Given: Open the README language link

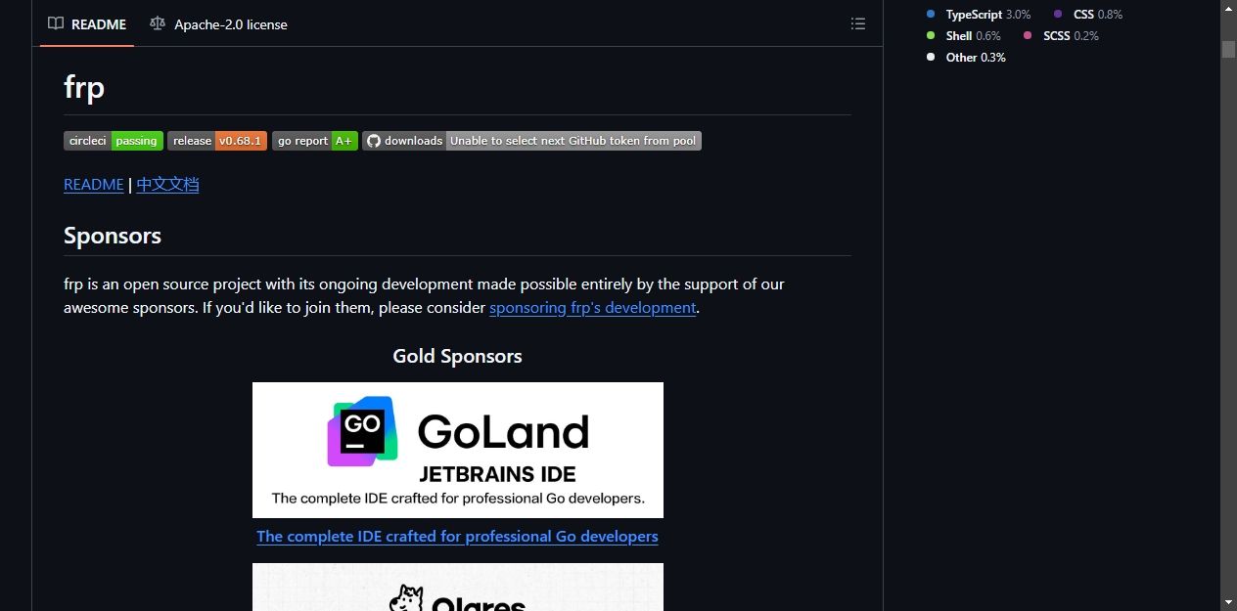Looking at the screenshot, I should 94,184.
